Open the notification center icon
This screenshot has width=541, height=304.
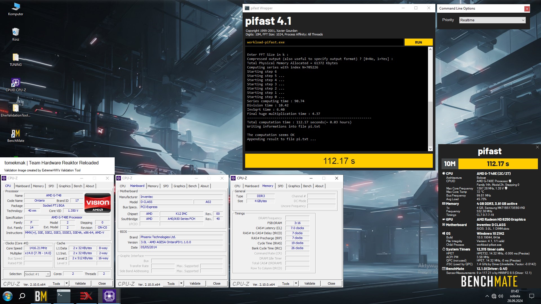532,296
